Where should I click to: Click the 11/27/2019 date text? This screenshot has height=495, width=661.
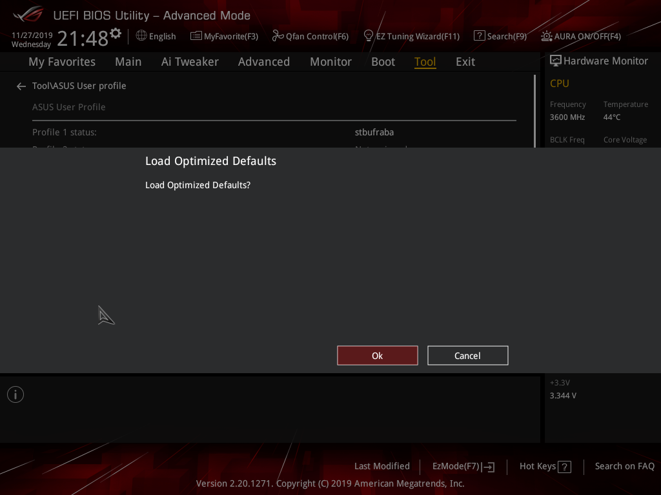32,35
